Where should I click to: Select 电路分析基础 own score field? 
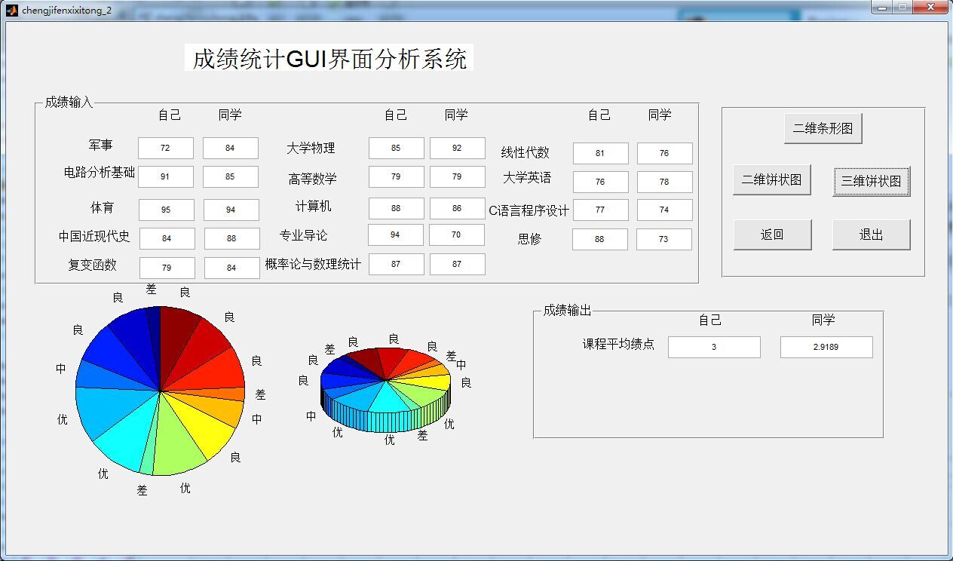click(166, 176)
